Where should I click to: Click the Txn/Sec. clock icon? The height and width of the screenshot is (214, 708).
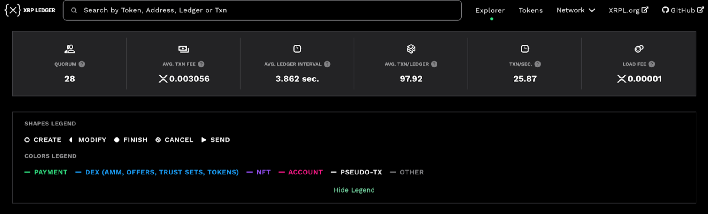coord(525,48)
